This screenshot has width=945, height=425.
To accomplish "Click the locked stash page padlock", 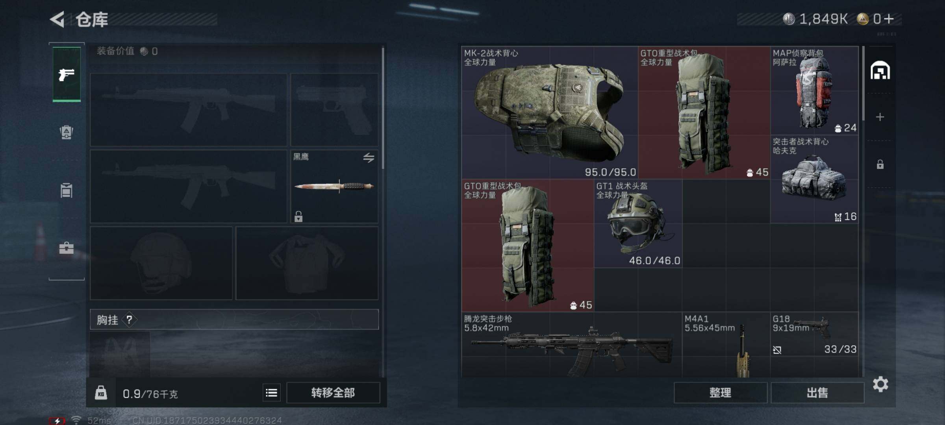I will [880, 164].
